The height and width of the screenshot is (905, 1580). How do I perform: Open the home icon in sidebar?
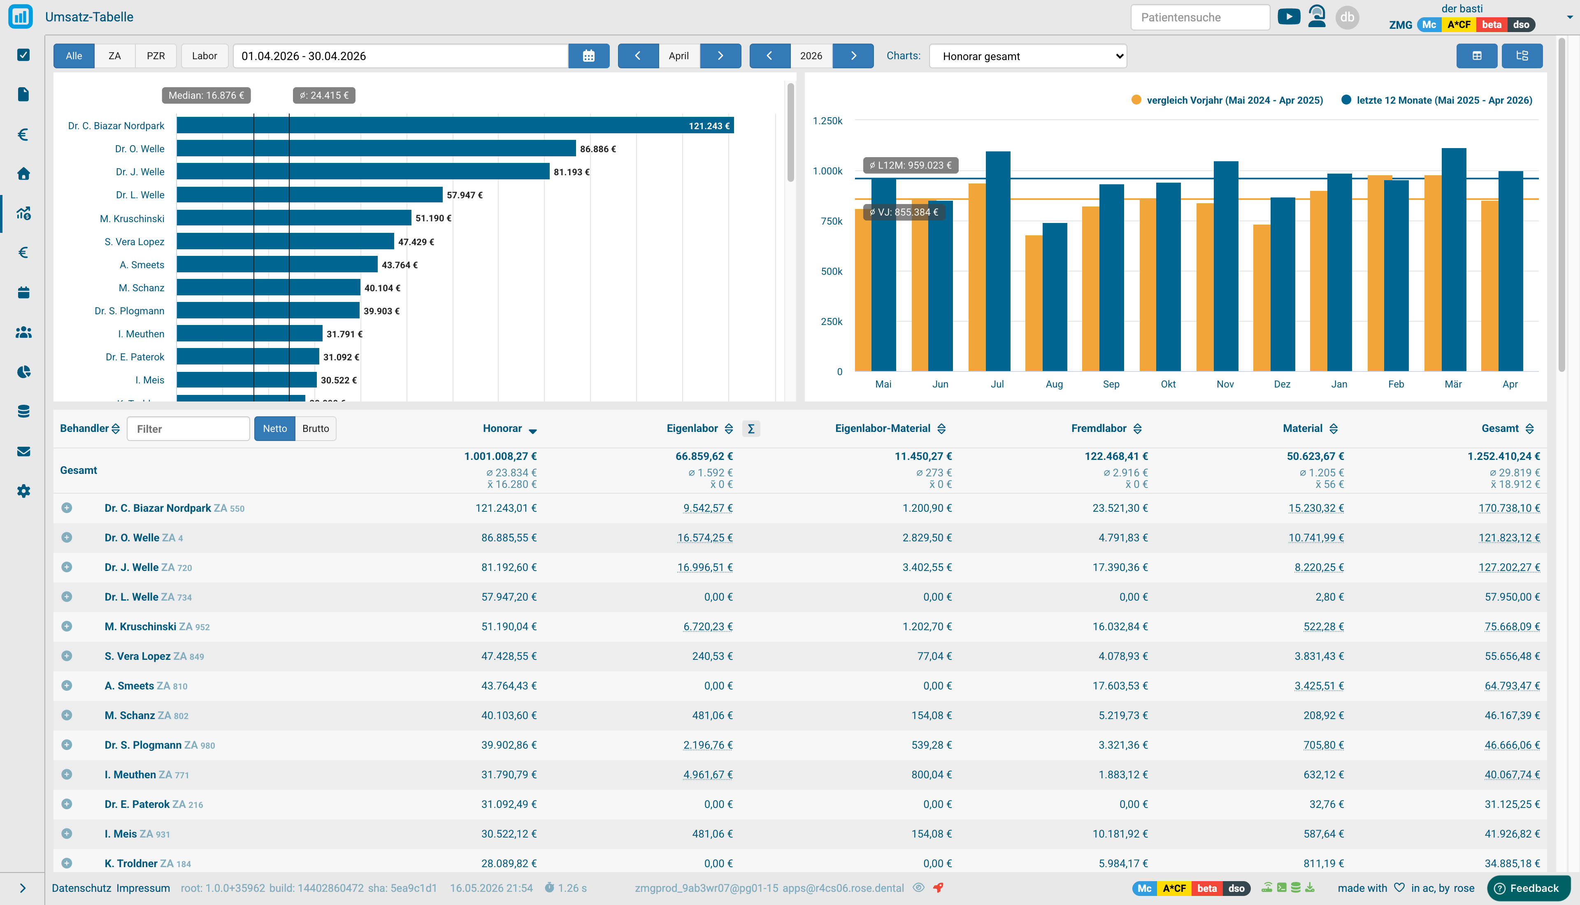23,174
